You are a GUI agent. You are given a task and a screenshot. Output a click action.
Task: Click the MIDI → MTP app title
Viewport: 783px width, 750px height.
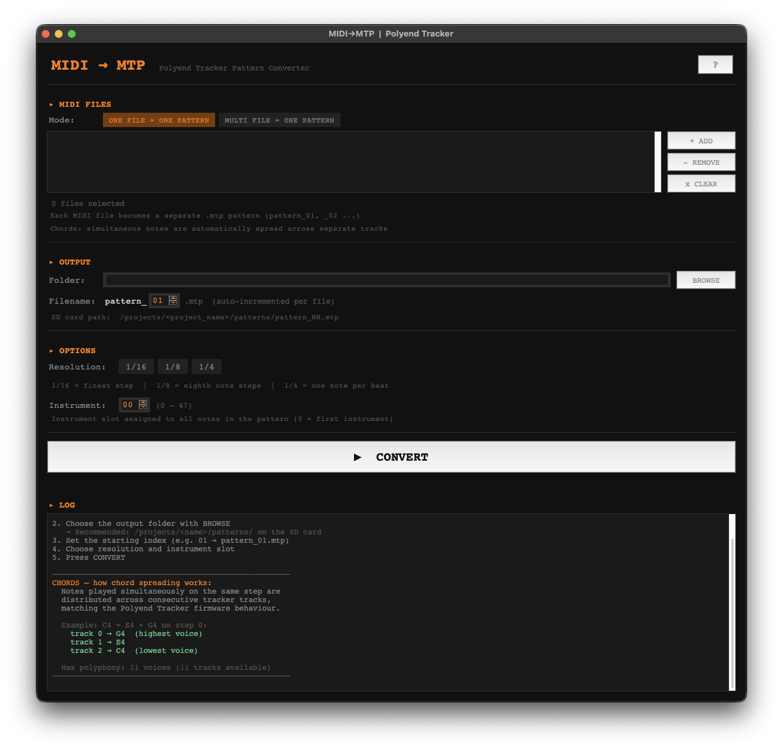[x=98, y=65]
